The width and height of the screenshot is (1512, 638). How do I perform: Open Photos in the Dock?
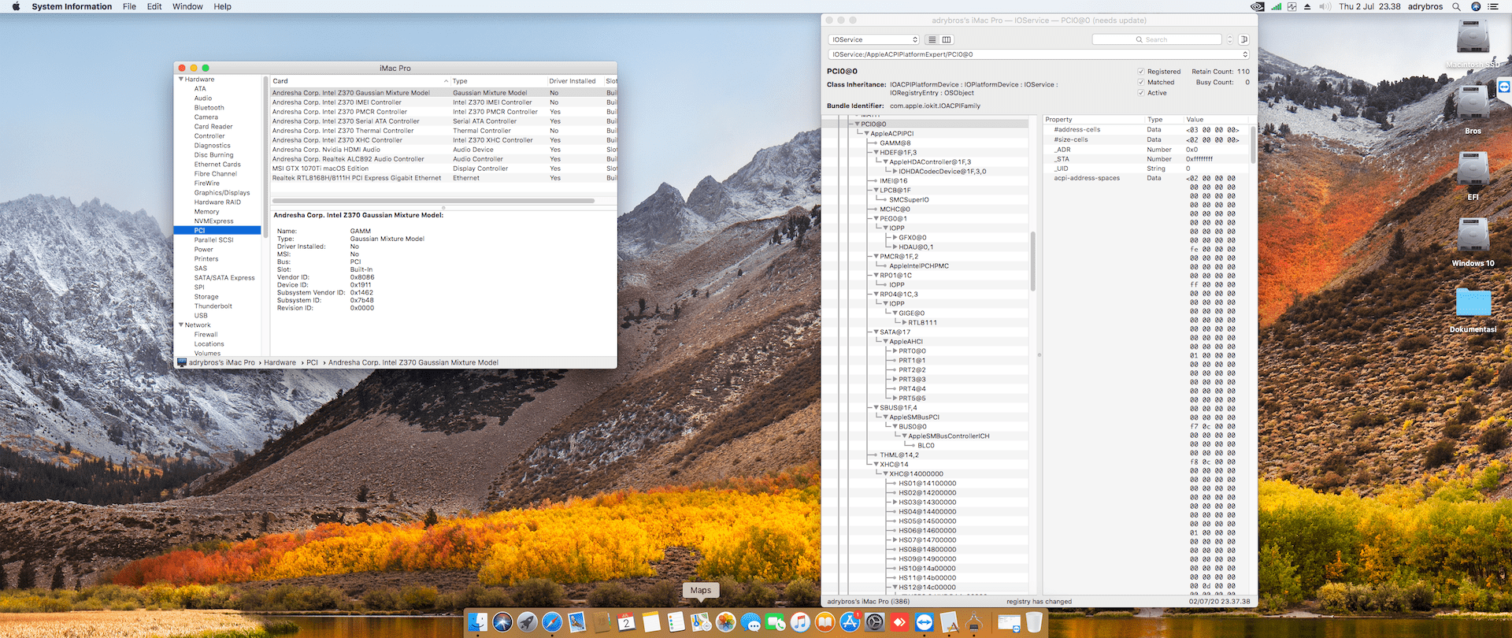pos(726,622)
